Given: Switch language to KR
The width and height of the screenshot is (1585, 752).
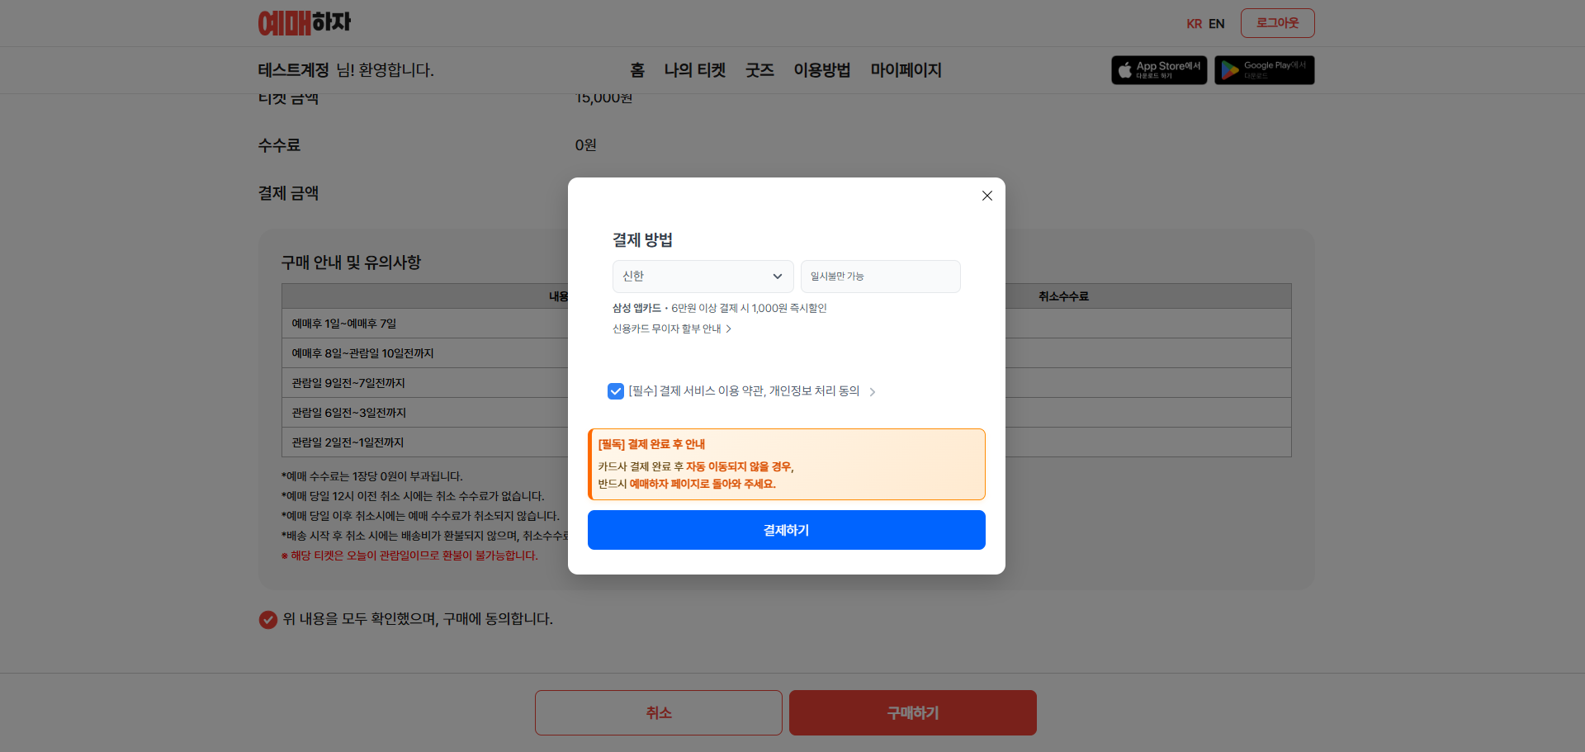Looking at the screenshot, I should (1194, 24).
